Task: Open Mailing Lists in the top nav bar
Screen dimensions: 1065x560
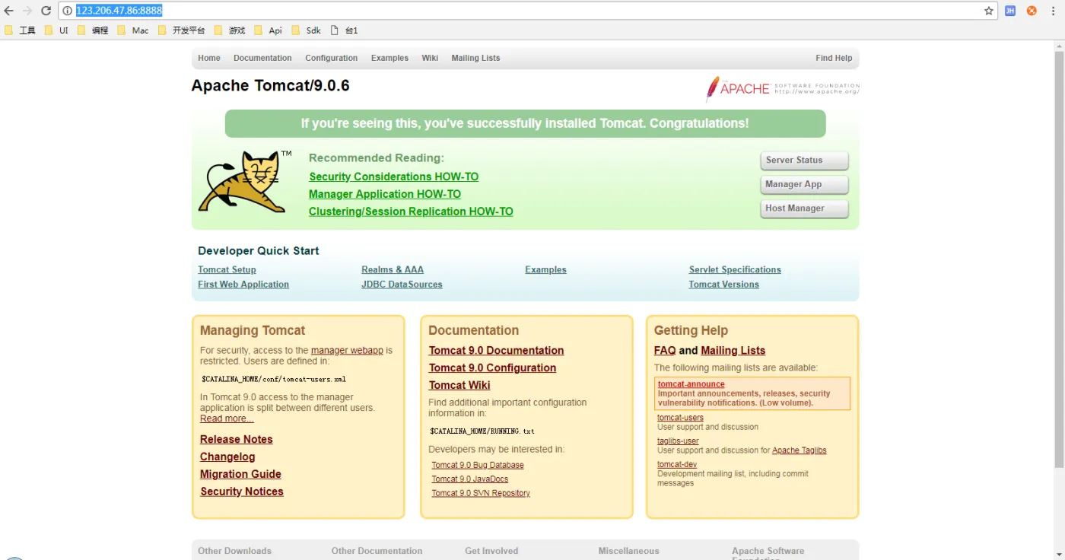Action: [475, 58]
